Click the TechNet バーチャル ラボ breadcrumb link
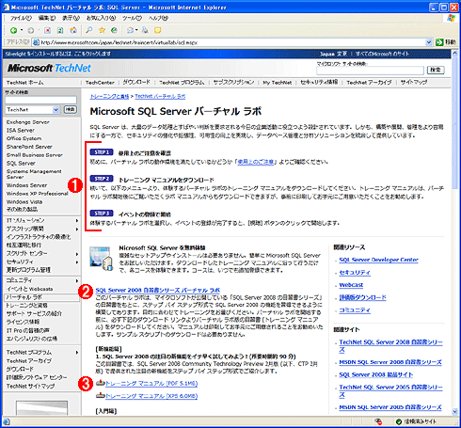The width and height of the screenshot is (461, 428). click(160, 96)
